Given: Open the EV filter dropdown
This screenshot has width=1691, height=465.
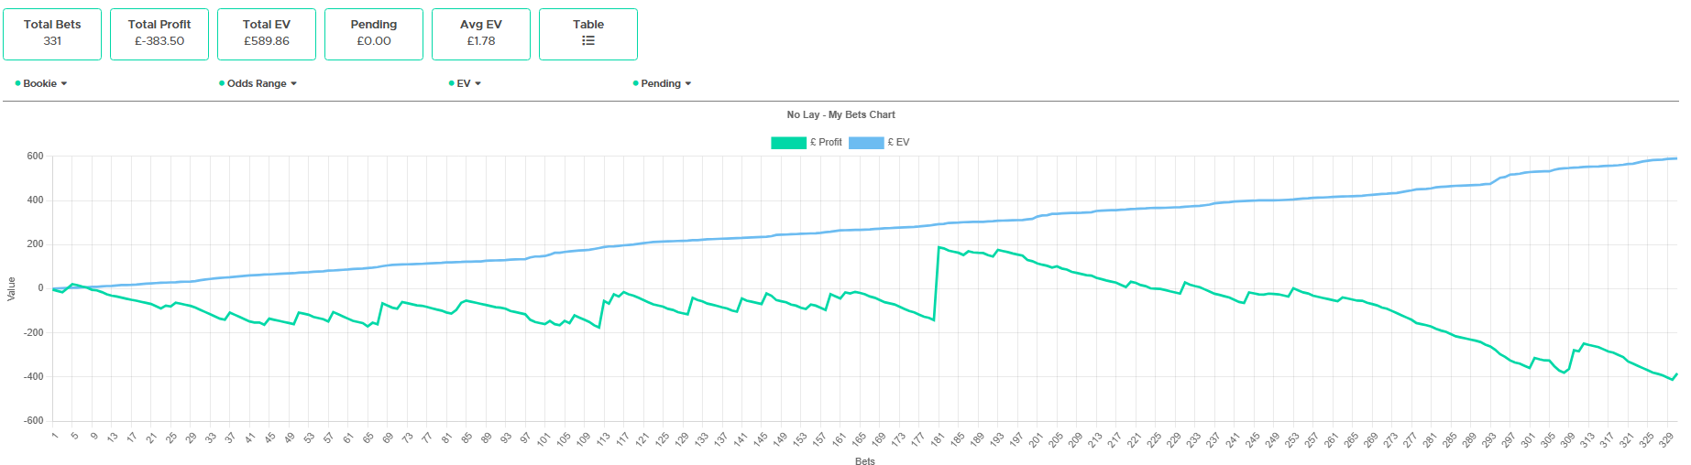Looking at the screenshot, I should click(464, 83).
